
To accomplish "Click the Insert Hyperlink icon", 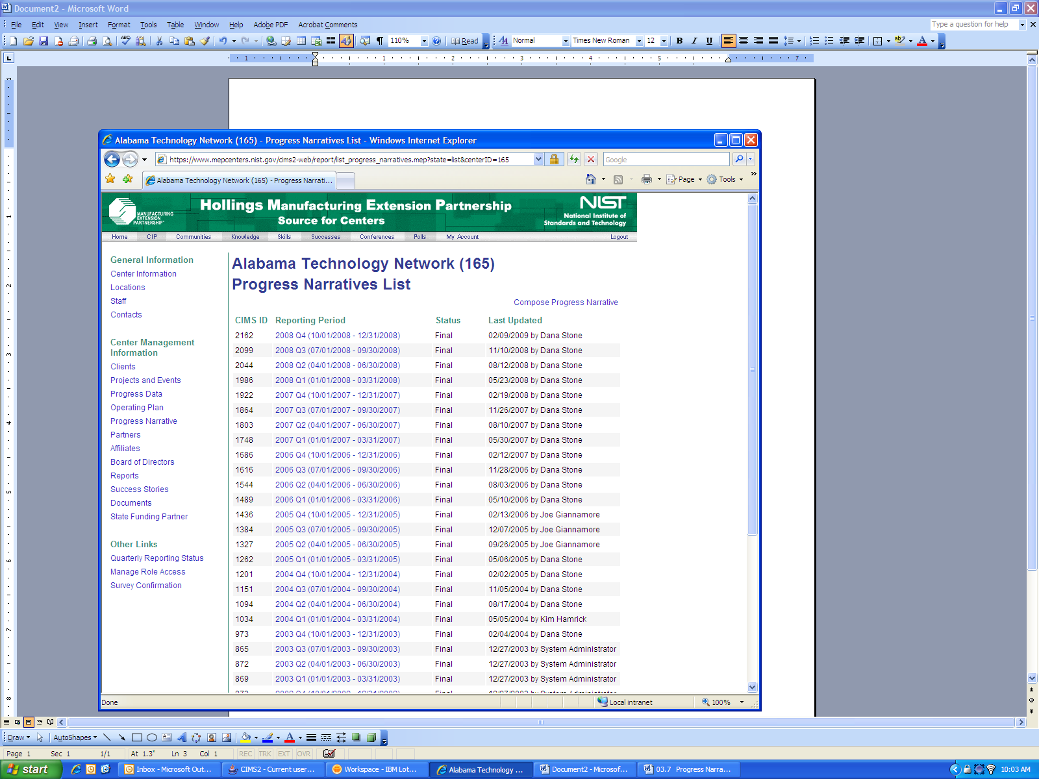I will click(271, 41).
